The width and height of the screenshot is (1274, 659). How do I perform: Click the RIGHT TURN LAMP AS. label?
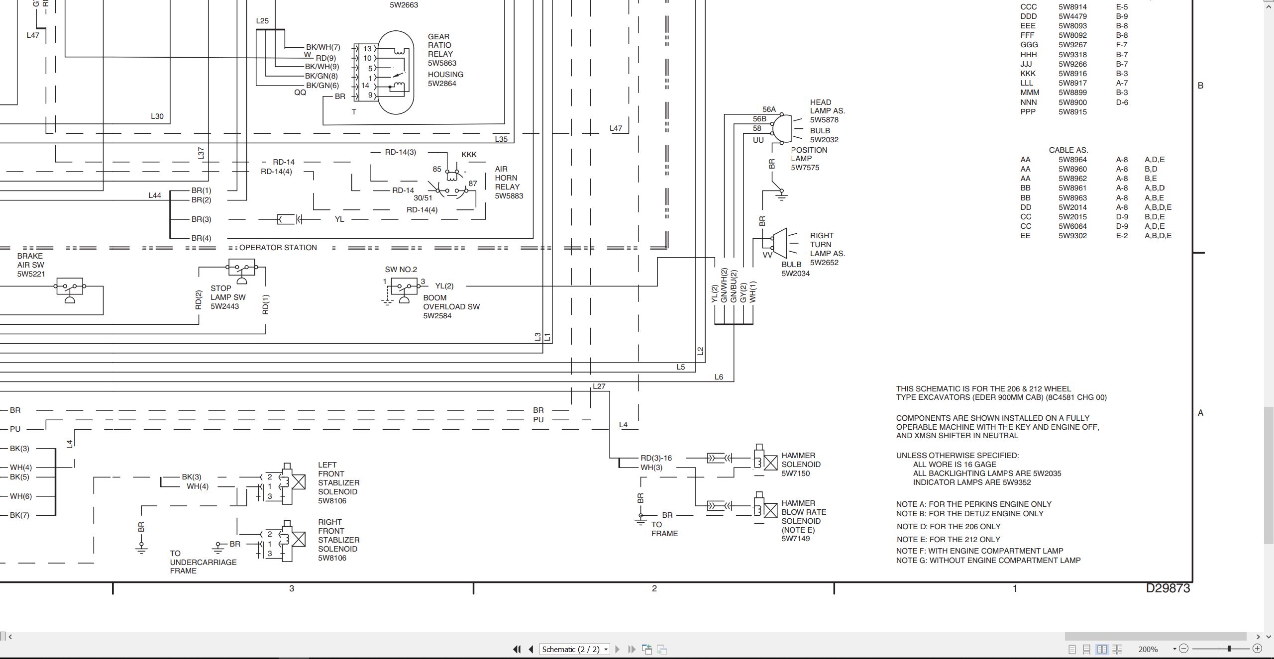pyautogui.click(x=827, y=244)
